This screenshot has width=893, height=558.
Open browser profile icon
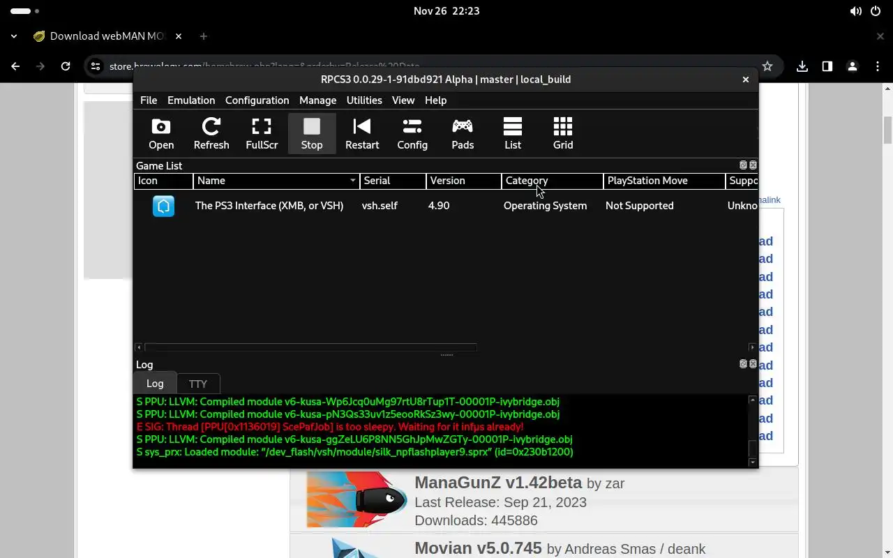tap(852, 66)
